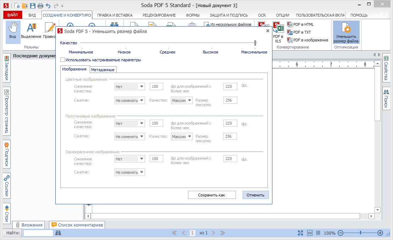The width and height of the screenshot is (393, 240).
Task: Click the Отменить button
Action: click(x=255, y=195)
